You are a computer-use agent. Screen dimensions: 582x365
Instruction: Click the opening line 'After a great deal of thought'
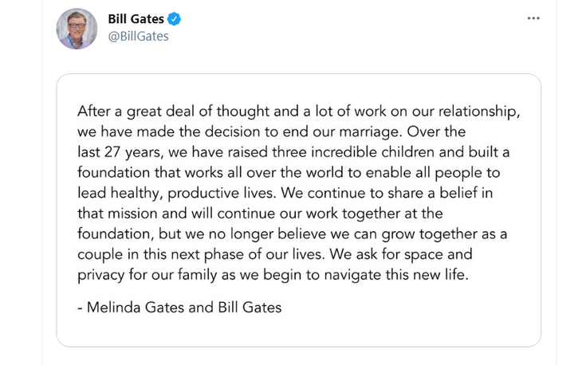click(x=169, y=109)
